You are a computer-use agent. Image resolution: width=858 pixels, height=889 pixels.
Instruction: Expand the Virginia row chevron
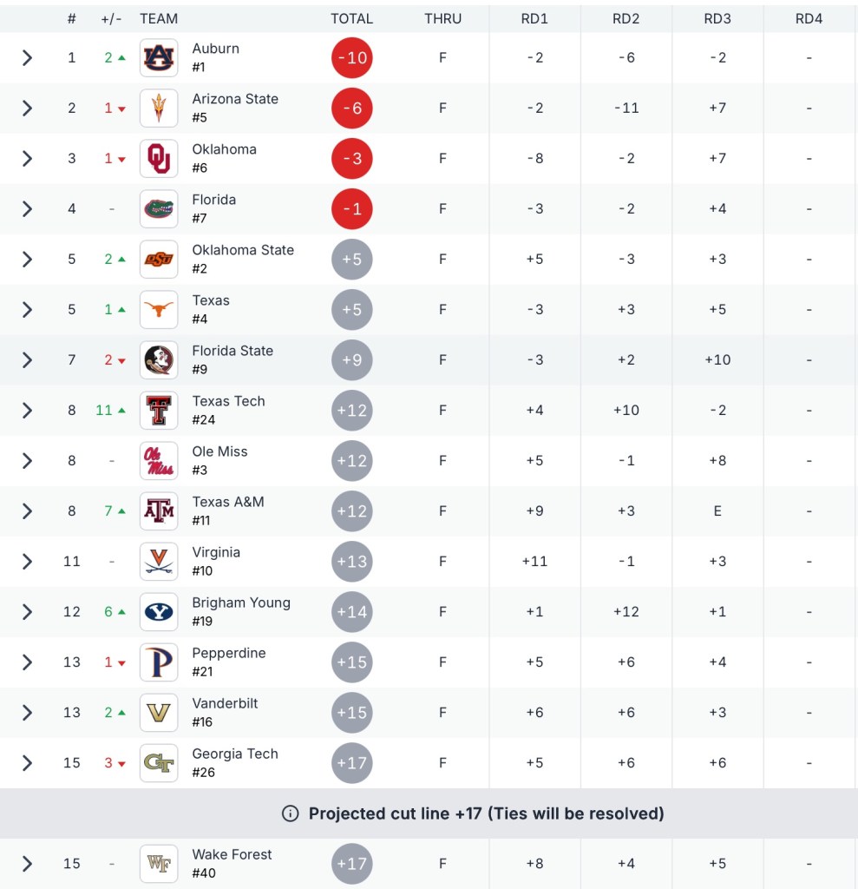27,562
